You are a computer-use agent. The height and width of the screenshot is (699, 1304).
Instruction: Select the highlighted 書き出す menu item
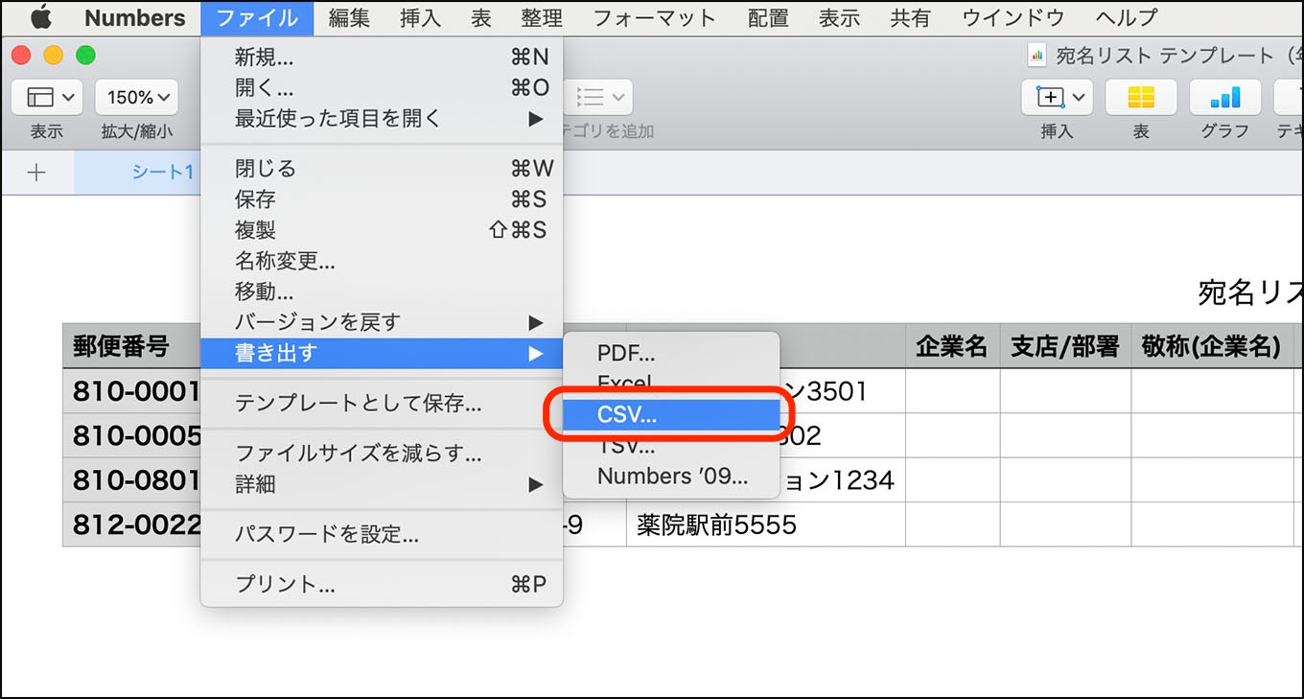[x=382, y=353]
